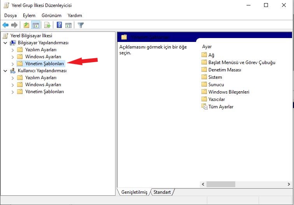Open the Eylem menu

(29, 16)
